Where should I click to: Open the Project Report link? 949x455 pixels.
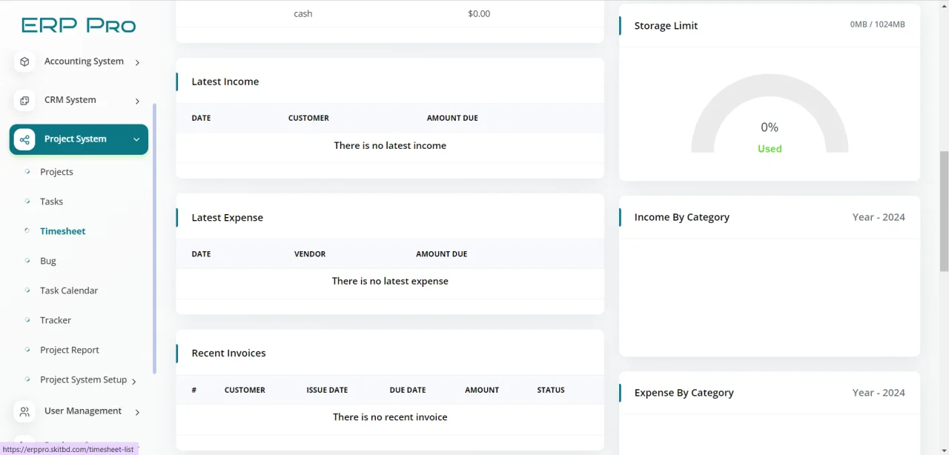click(x=69, y=350)
